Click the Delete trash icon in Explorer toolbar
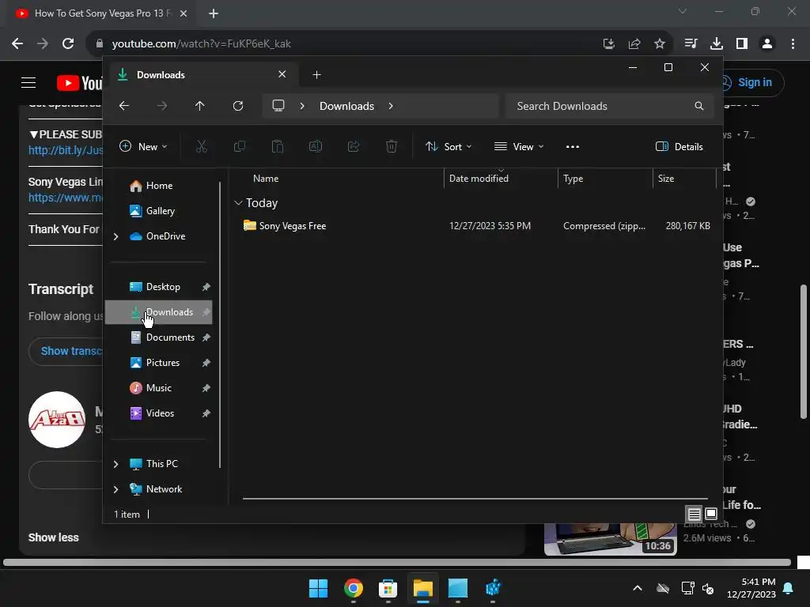810x607 pixels. pos(392,146)
